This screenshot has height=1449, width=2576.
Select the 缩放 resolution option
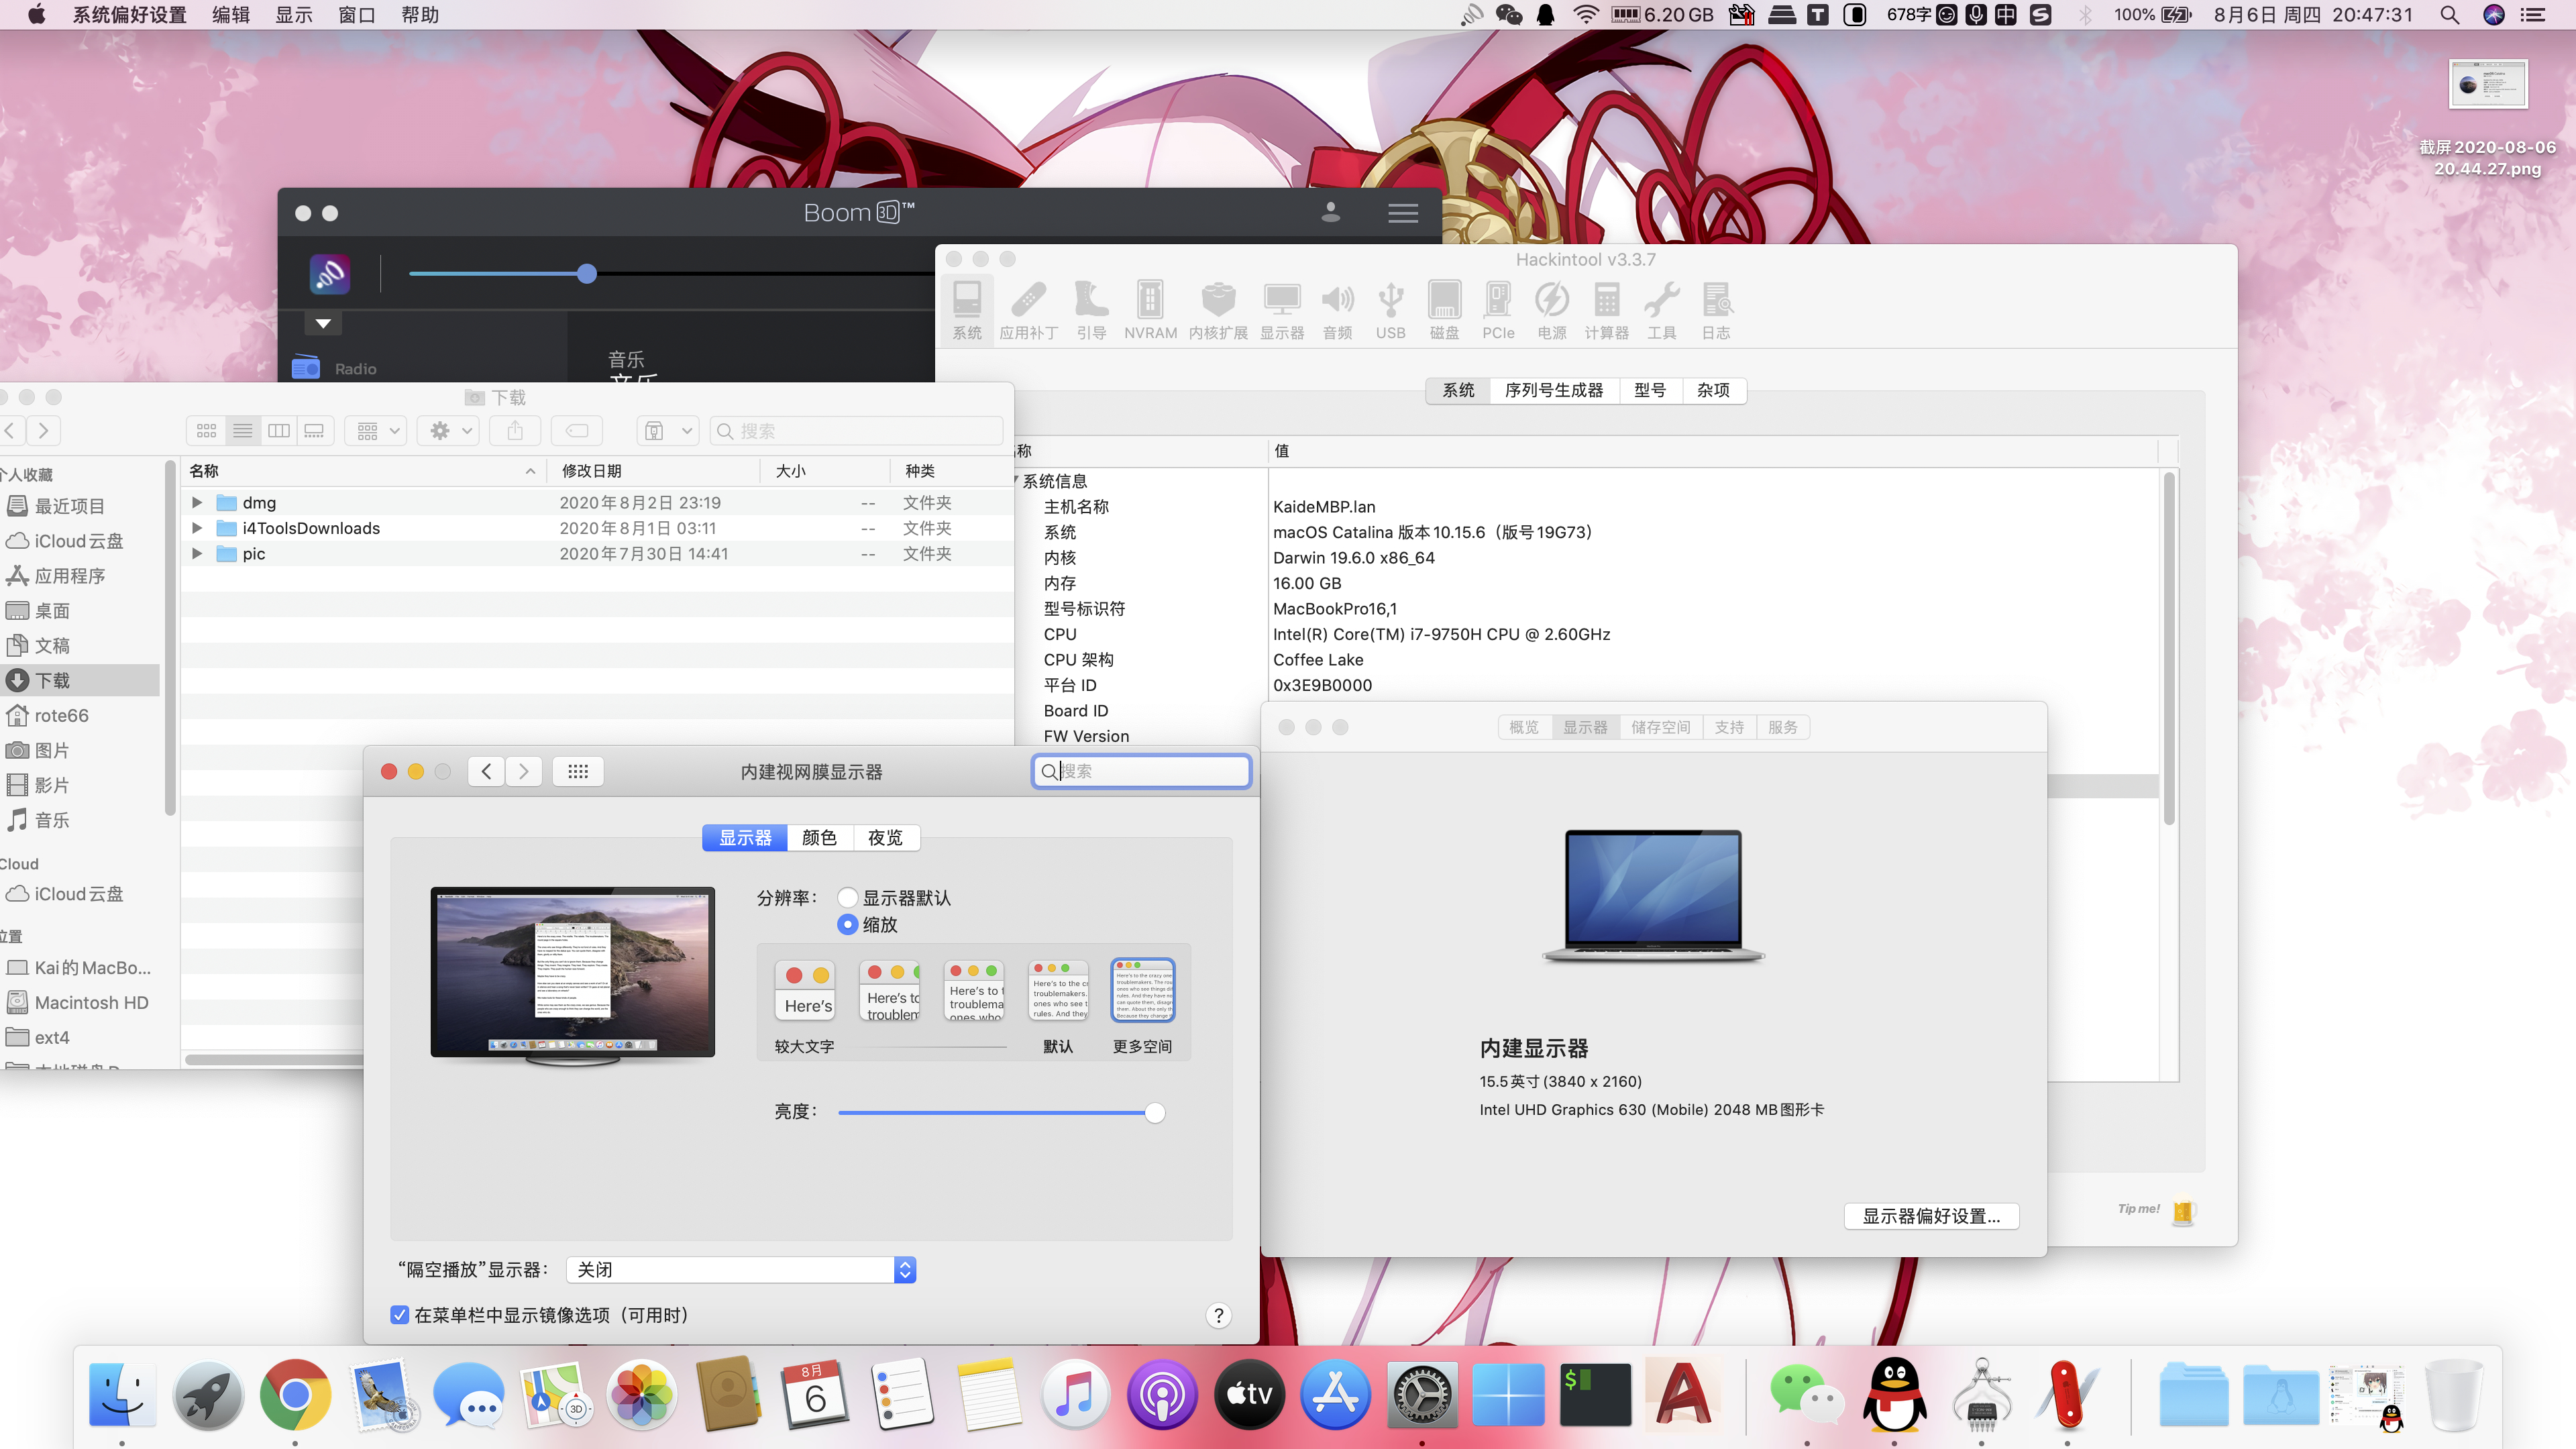pos(848,924)
